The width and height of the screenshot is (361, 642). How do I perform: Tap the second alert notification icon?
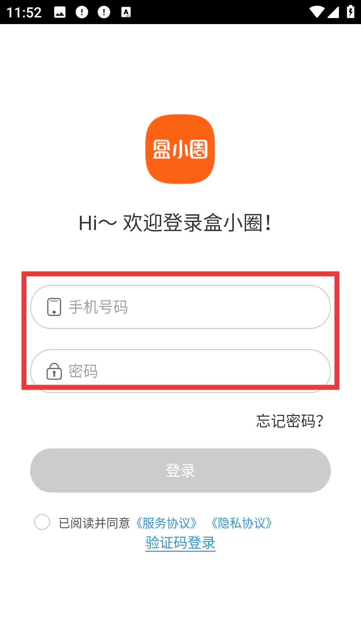(104, 12)
